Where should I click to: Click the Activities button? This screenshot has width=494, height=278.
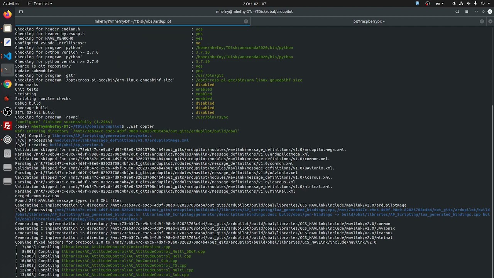point(11,3)
